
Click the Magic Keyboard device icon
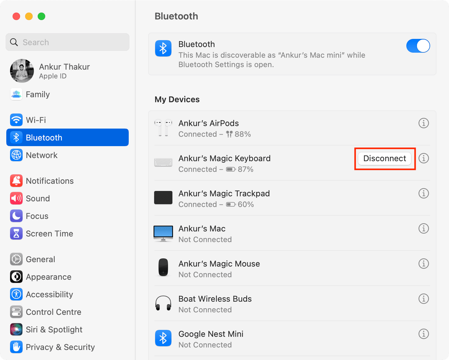(x=163, y=162)
